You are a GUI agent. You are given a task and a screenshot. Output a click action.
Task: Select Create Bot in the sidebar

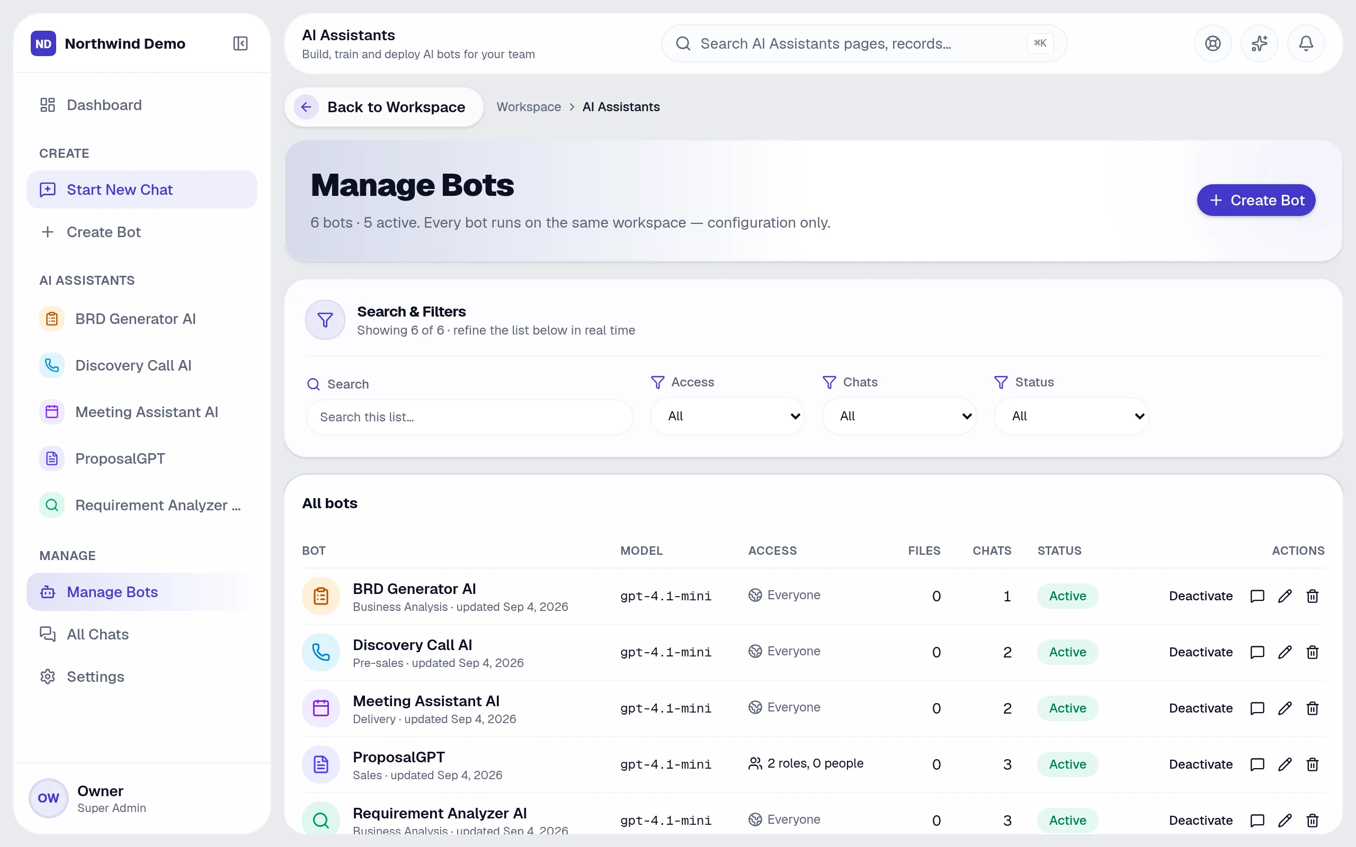[142, 232]
